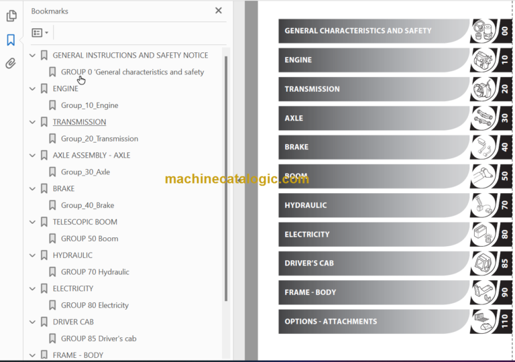Click the bookmarks panel vertical scrollbar
This screenshot has width=515, height=362.
226,178
